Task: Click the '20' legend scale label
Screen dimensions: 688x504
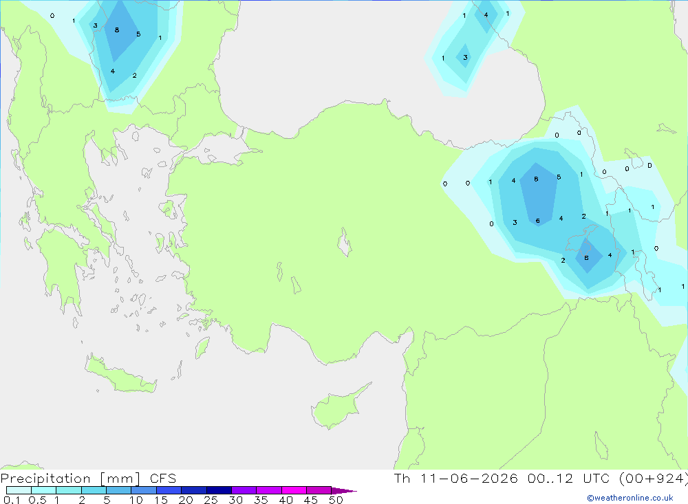Action: pos(186,500)
